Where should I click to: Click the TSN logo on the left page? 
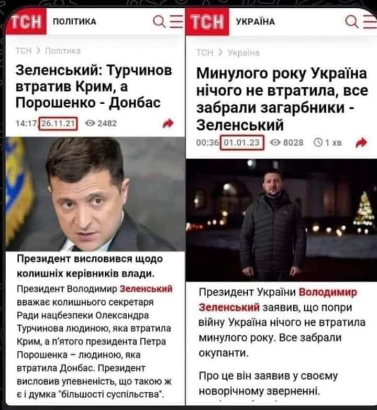[26, 21]
